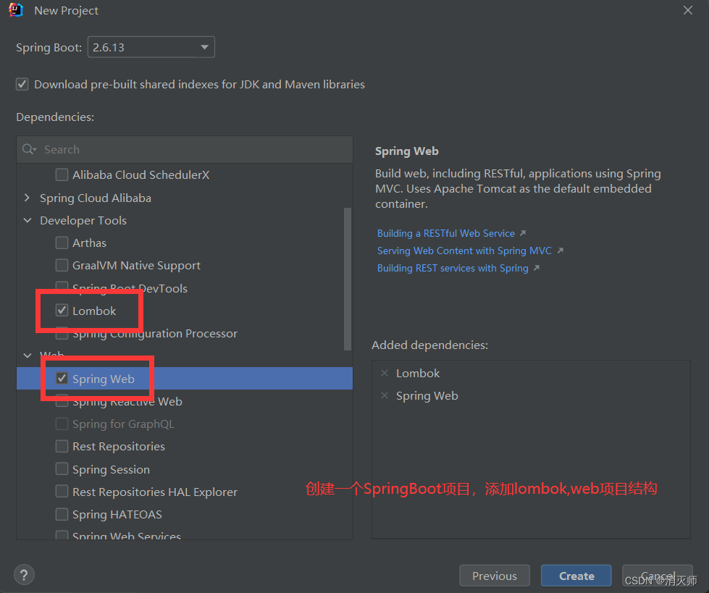709x593 pixels.
Task: Enable GraalVM Native Support checkbox
Action: (62, 265)
